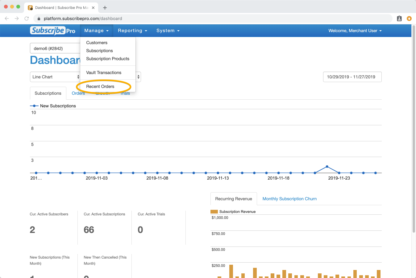
Task: Click the 2019-11-08 axis label
Action: [157, 178]
